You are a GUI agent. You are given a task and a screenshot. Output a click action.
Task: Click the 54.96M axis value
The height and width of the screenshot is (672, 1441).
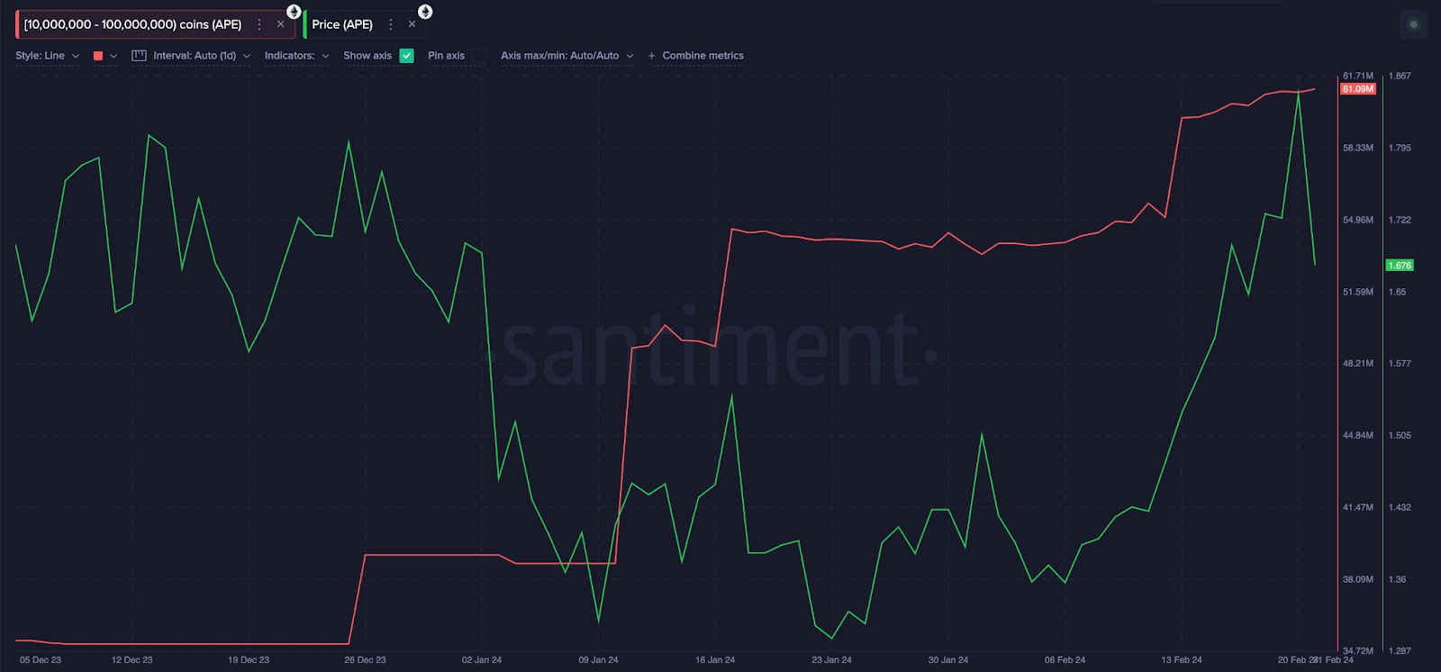(x=1358, y=220)
